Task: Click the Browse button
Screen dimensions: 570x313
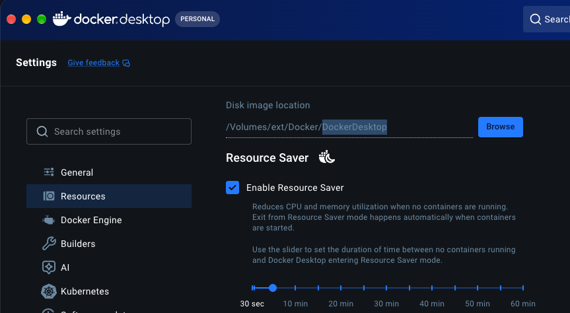Action: click(500, 127)
